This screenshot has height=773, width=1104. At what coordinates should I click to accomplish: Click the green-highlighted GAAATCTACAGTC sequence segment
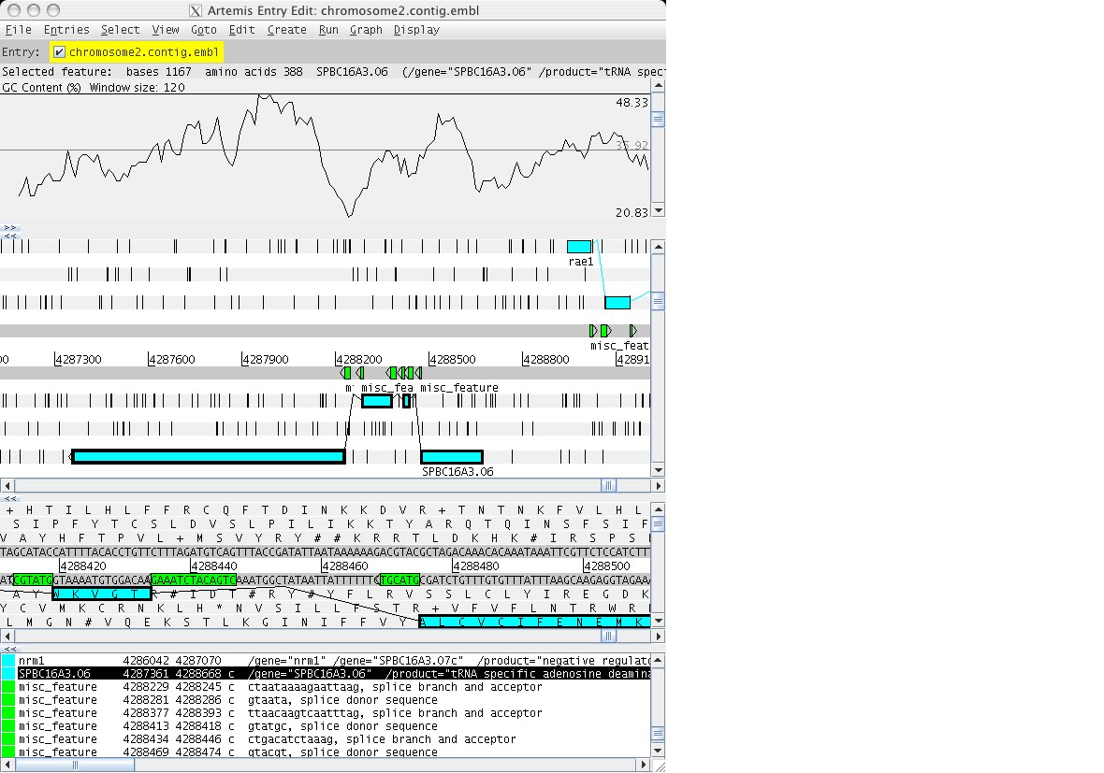click(194, 580)
